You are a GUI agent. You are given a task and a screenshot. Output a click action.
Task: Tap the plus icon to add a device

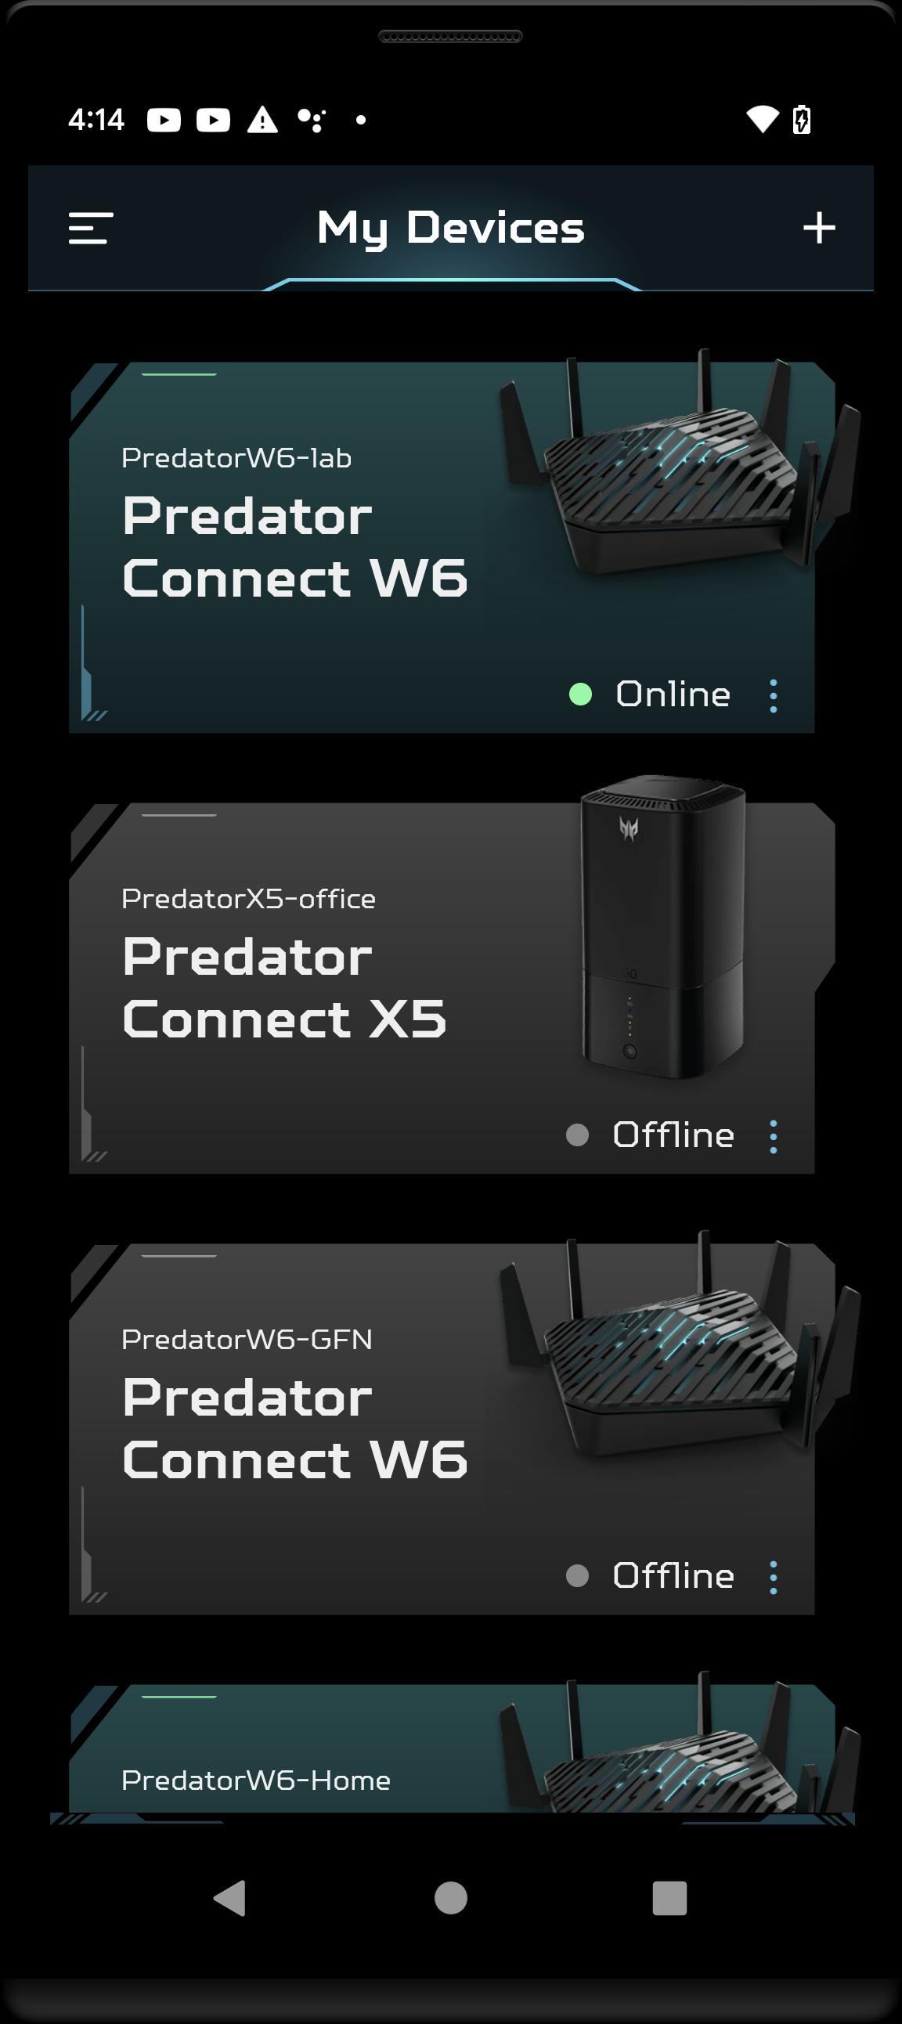coord(819,228)
